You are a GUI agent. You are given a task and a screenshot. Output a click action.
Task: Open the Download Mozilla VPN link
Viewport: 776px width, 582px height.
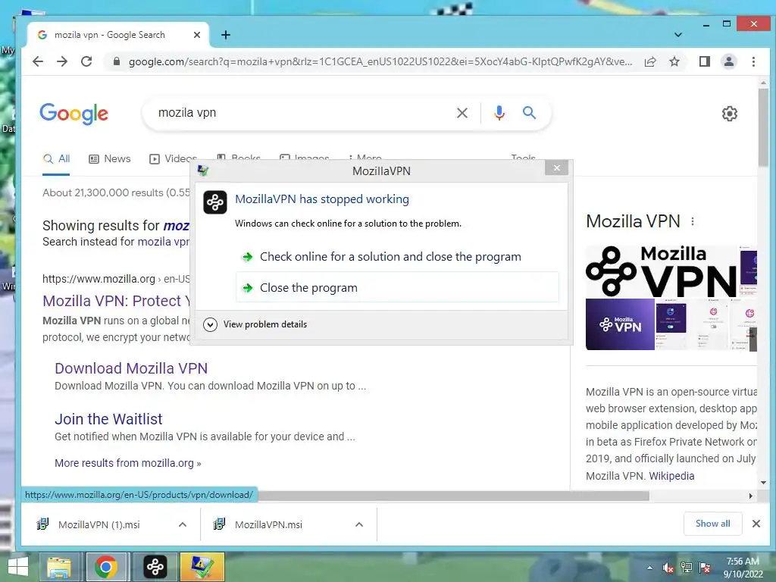[x=131, y=368]
